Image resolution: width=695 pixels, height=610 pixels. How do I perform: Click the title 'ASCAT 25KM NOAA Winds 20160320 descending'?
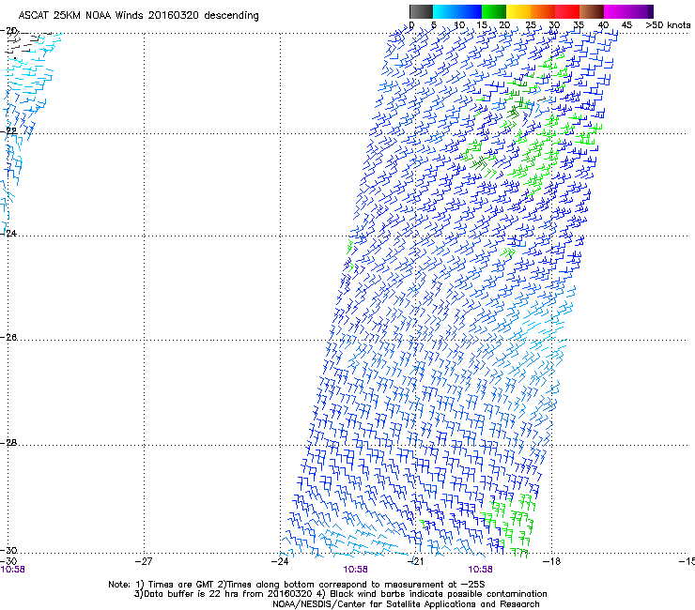(x=138, y=16)
